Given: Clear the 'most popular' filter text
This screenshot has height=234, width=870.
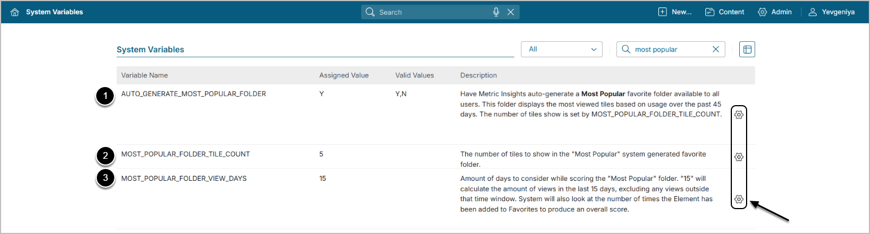Looking at the screenshot, I should point(715,49).
